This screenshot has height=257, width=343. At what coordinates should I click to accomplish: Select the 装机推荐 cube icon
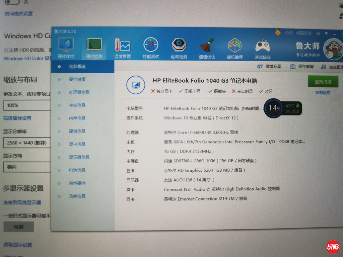click(x=234, y=46)
